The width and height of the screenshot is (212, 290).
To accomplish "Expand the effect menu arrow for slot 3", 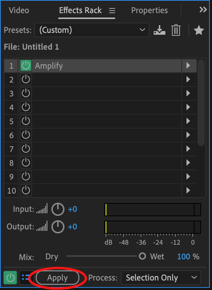I will (188, 93).
